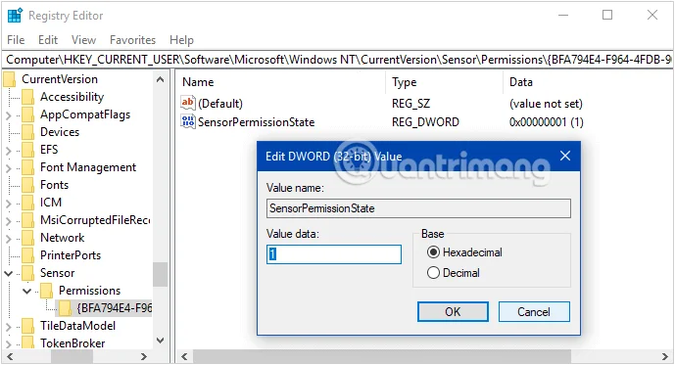Image resolution: width=675 pixels, height=365 pixels.
Task: Select the SensorPermissionState value name
Action: (x=256, y=122)
